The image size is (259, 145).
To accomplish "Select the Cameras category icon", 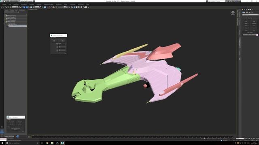I will pos(248,12).
